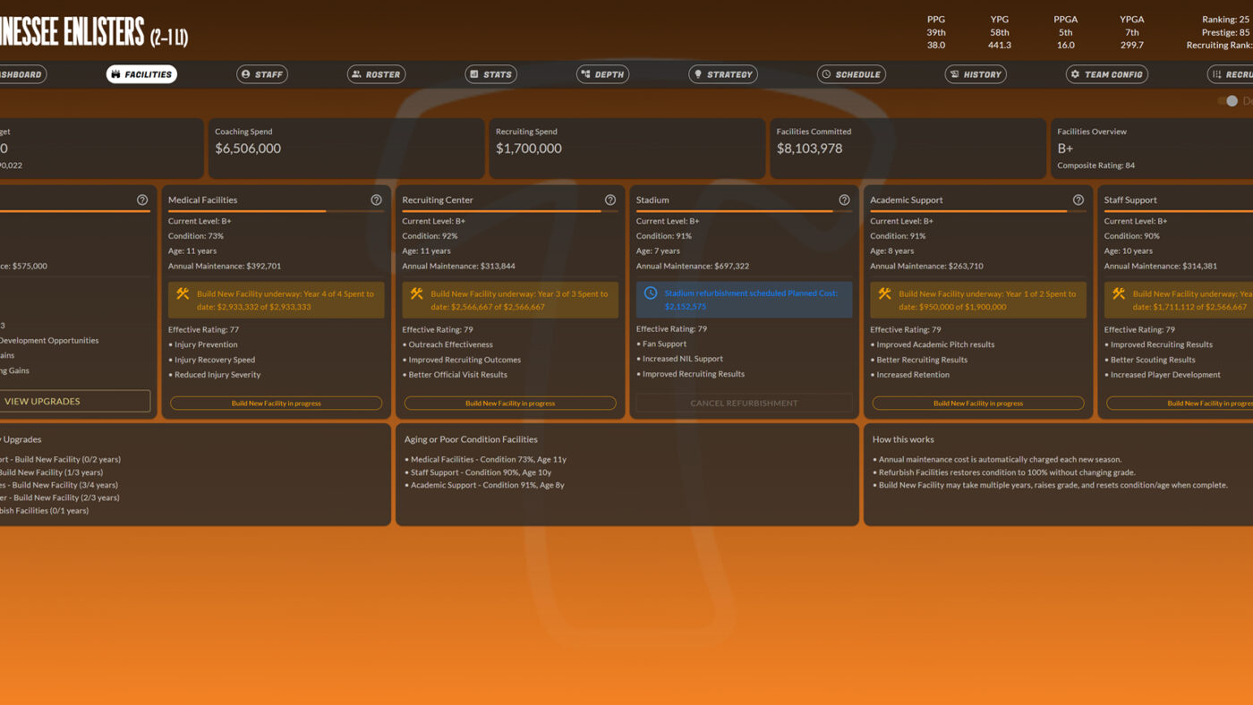Viewport: 1253px width, 705px height.
Task: Click the 'How this works' heading
Action: pos(903,439)
